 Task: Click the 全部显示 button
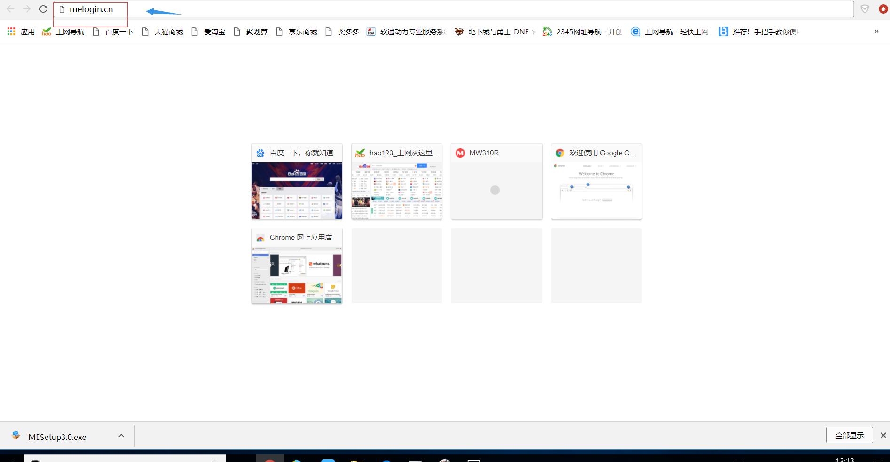tap(849, 435)
